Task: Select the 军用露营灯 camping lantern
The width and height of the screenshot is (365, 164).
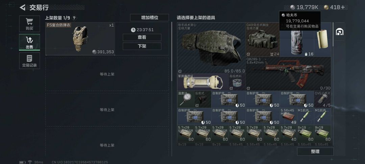Action: point(203,82)
